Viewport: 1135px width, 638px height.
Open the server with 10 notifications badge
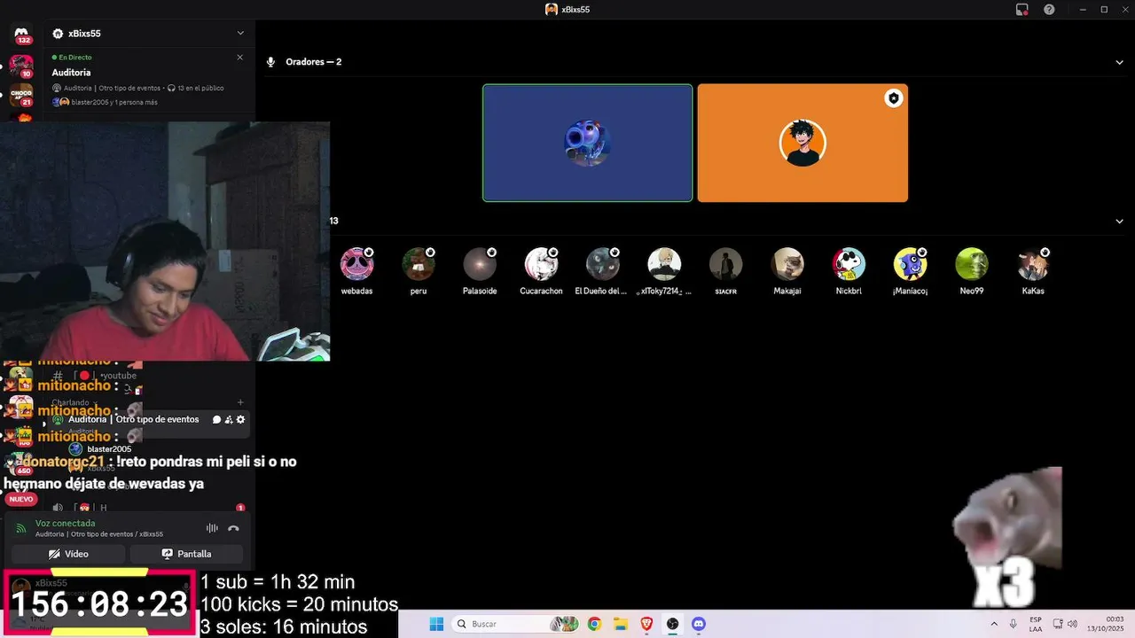click(x=21, y=66)
